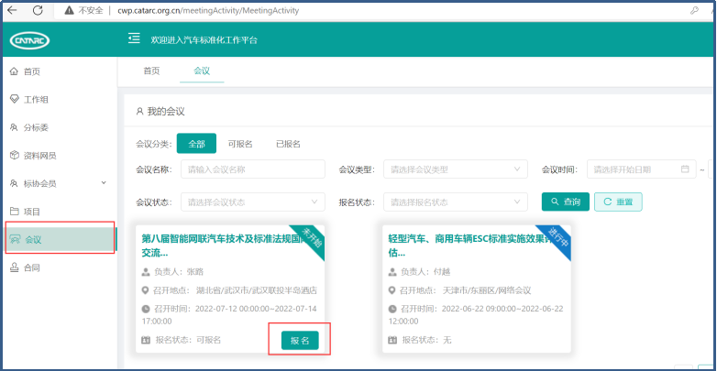This screenshot has width=717, height=371.
Task: Reload the page with the refresh icon
Action: click(x=38, y=9)
